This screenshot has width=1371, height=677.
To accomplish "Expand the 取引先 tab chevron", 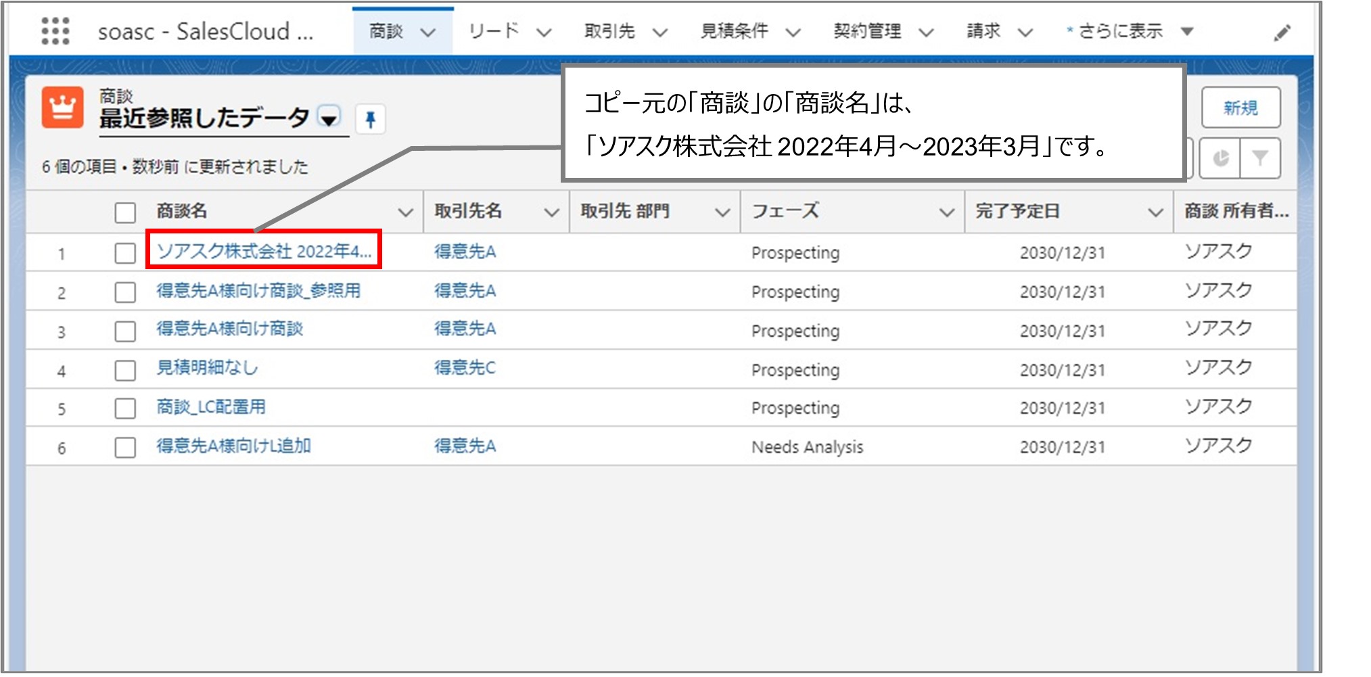I will 660,32.
